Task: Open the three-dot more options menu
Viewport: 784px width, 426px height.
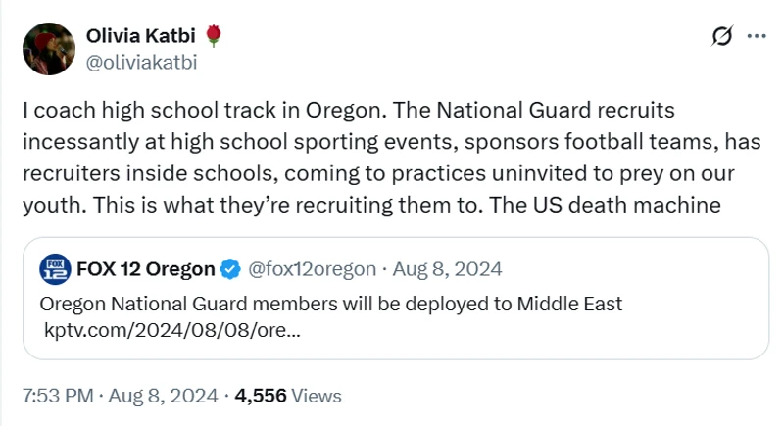Action: coord(757,36)
